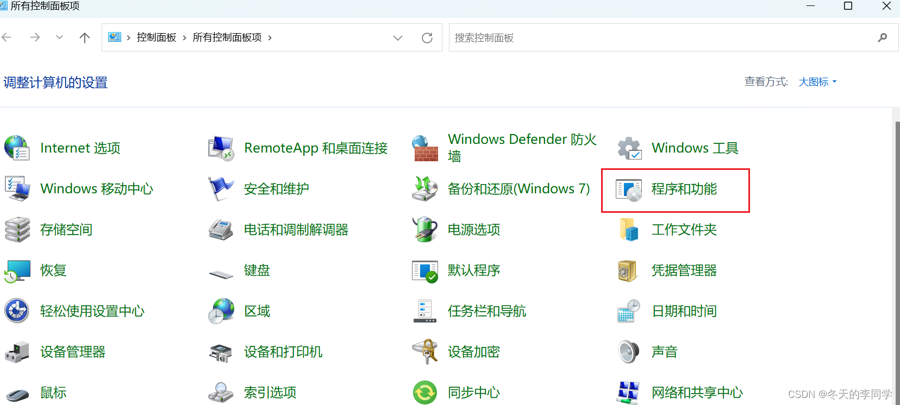Viewport: 900px width, 405px height.
Task: Open the 索引选项 magnifier icon
Action: point(221,393)
